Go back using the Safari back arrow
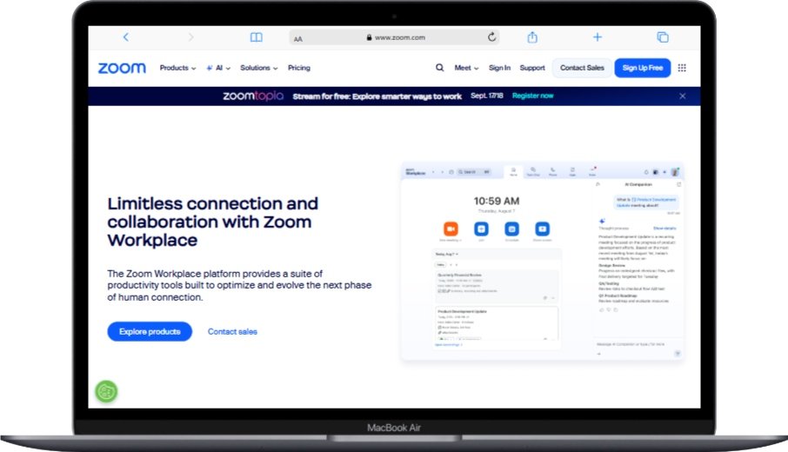This screenshot has width=788, height=452. coord(125,37)
